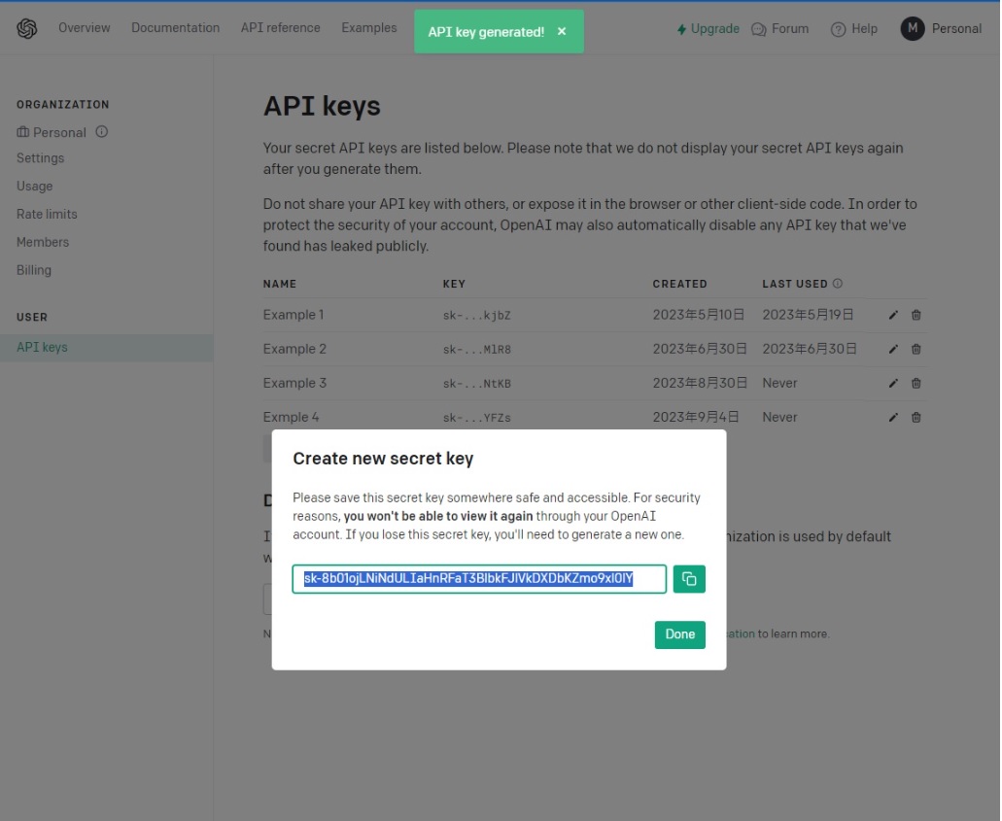Close the 'API key generated!' notification
The width and height of the screenshot is (1002, 821).
(x=562, y=31)
